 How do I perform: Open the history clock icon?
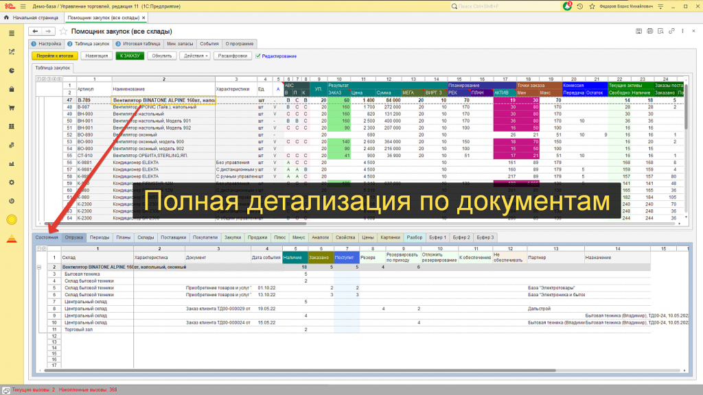pyautogui.click(x=579, y=6)
